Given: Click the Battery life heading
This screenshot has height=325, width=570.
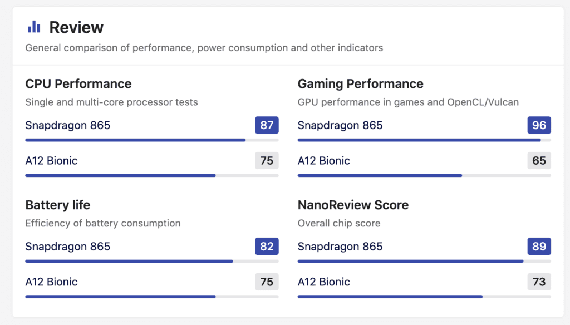Looking at the screenshot, I should pos(58,205).
